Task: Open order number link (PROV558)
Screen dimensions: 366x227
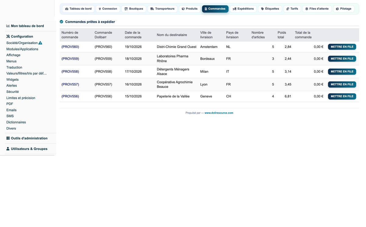Action: pyautogui.click(x=70, y=71)
